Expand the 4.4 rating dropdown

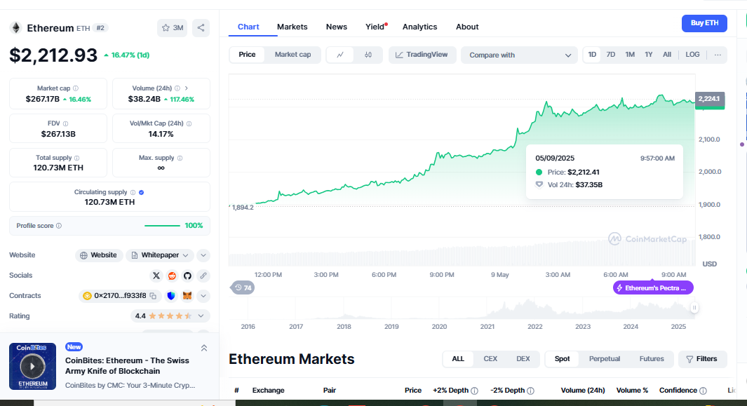[x=170, y=316]
